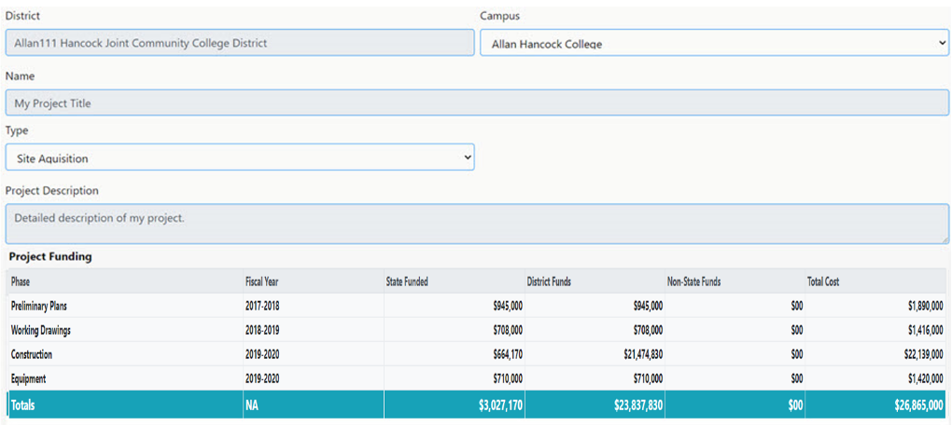
Task: Open the Campus dropdown showing Allan Hancock College
Action: 714,43
